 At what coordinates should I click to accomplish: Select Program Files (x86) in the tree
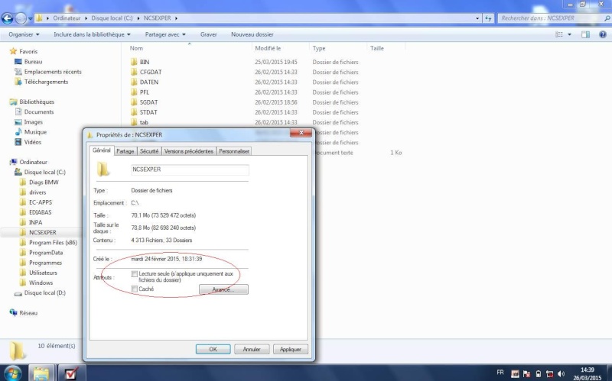click(53, 243)
